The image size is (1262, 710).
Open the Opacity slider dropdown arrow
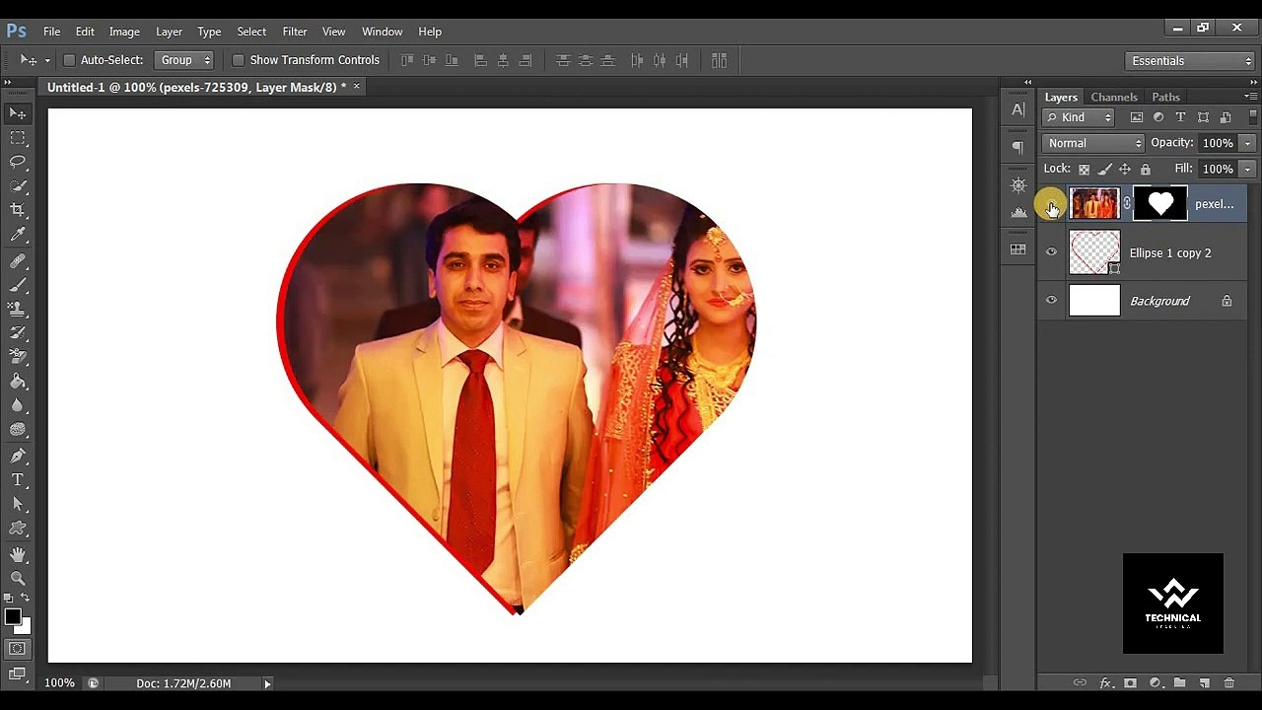tap(1247, 143)
